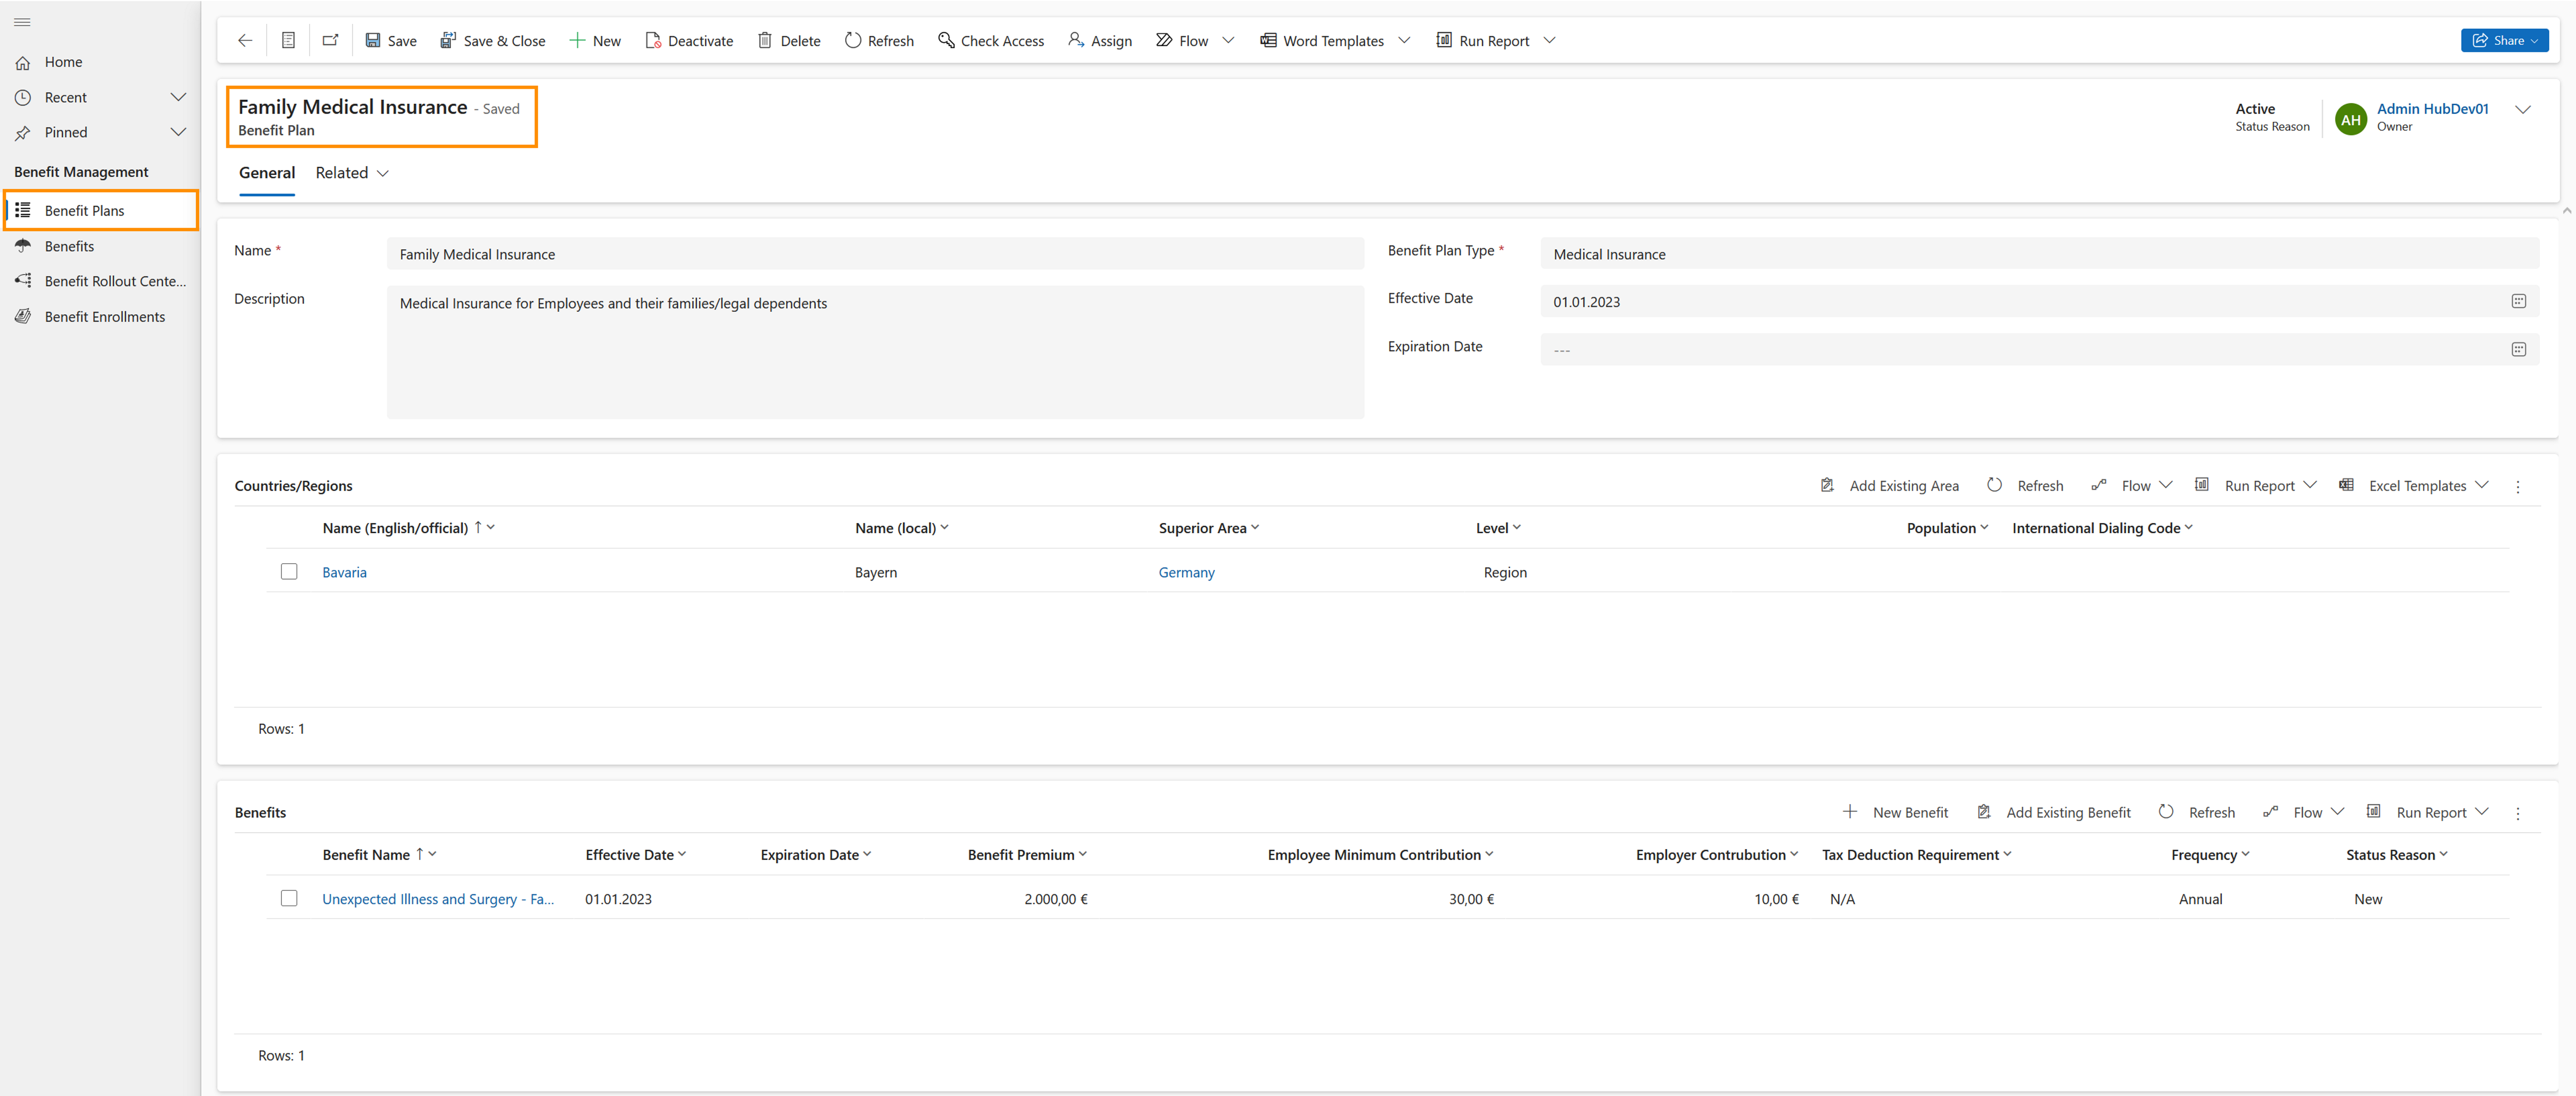Expand the header details chevron
Viewport: 2576px width, 1096px height.
[x=2523, y=110]
